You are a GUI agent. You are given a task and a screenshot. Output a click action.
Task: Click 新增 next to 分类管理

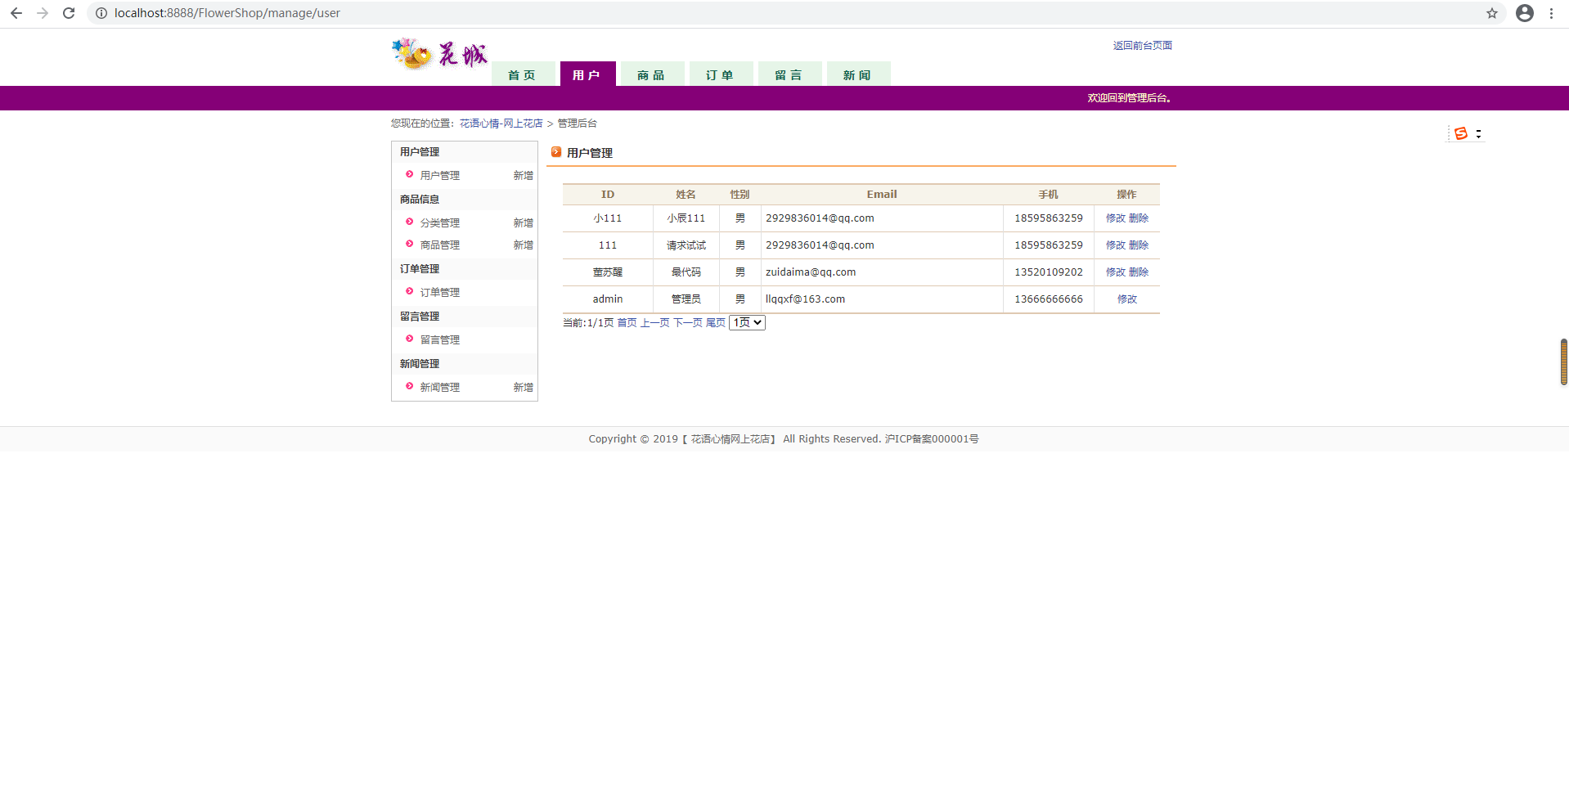pos(523,222)
